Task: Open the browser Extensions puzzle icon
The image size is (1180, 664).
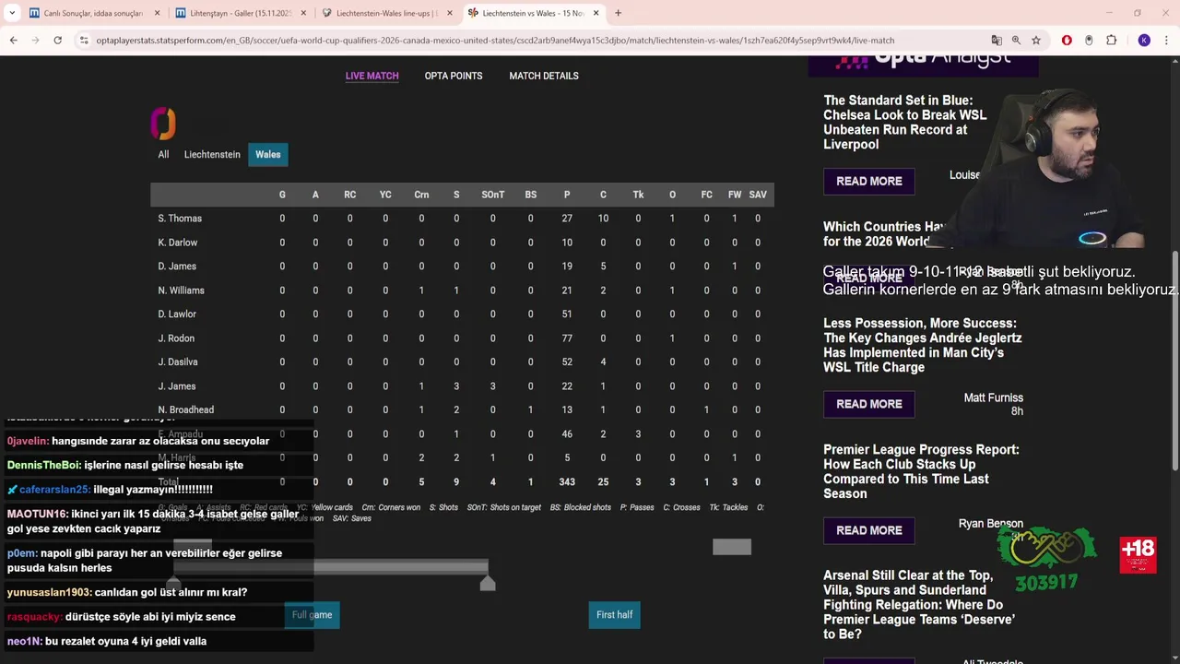Action: pos(1111,41)
